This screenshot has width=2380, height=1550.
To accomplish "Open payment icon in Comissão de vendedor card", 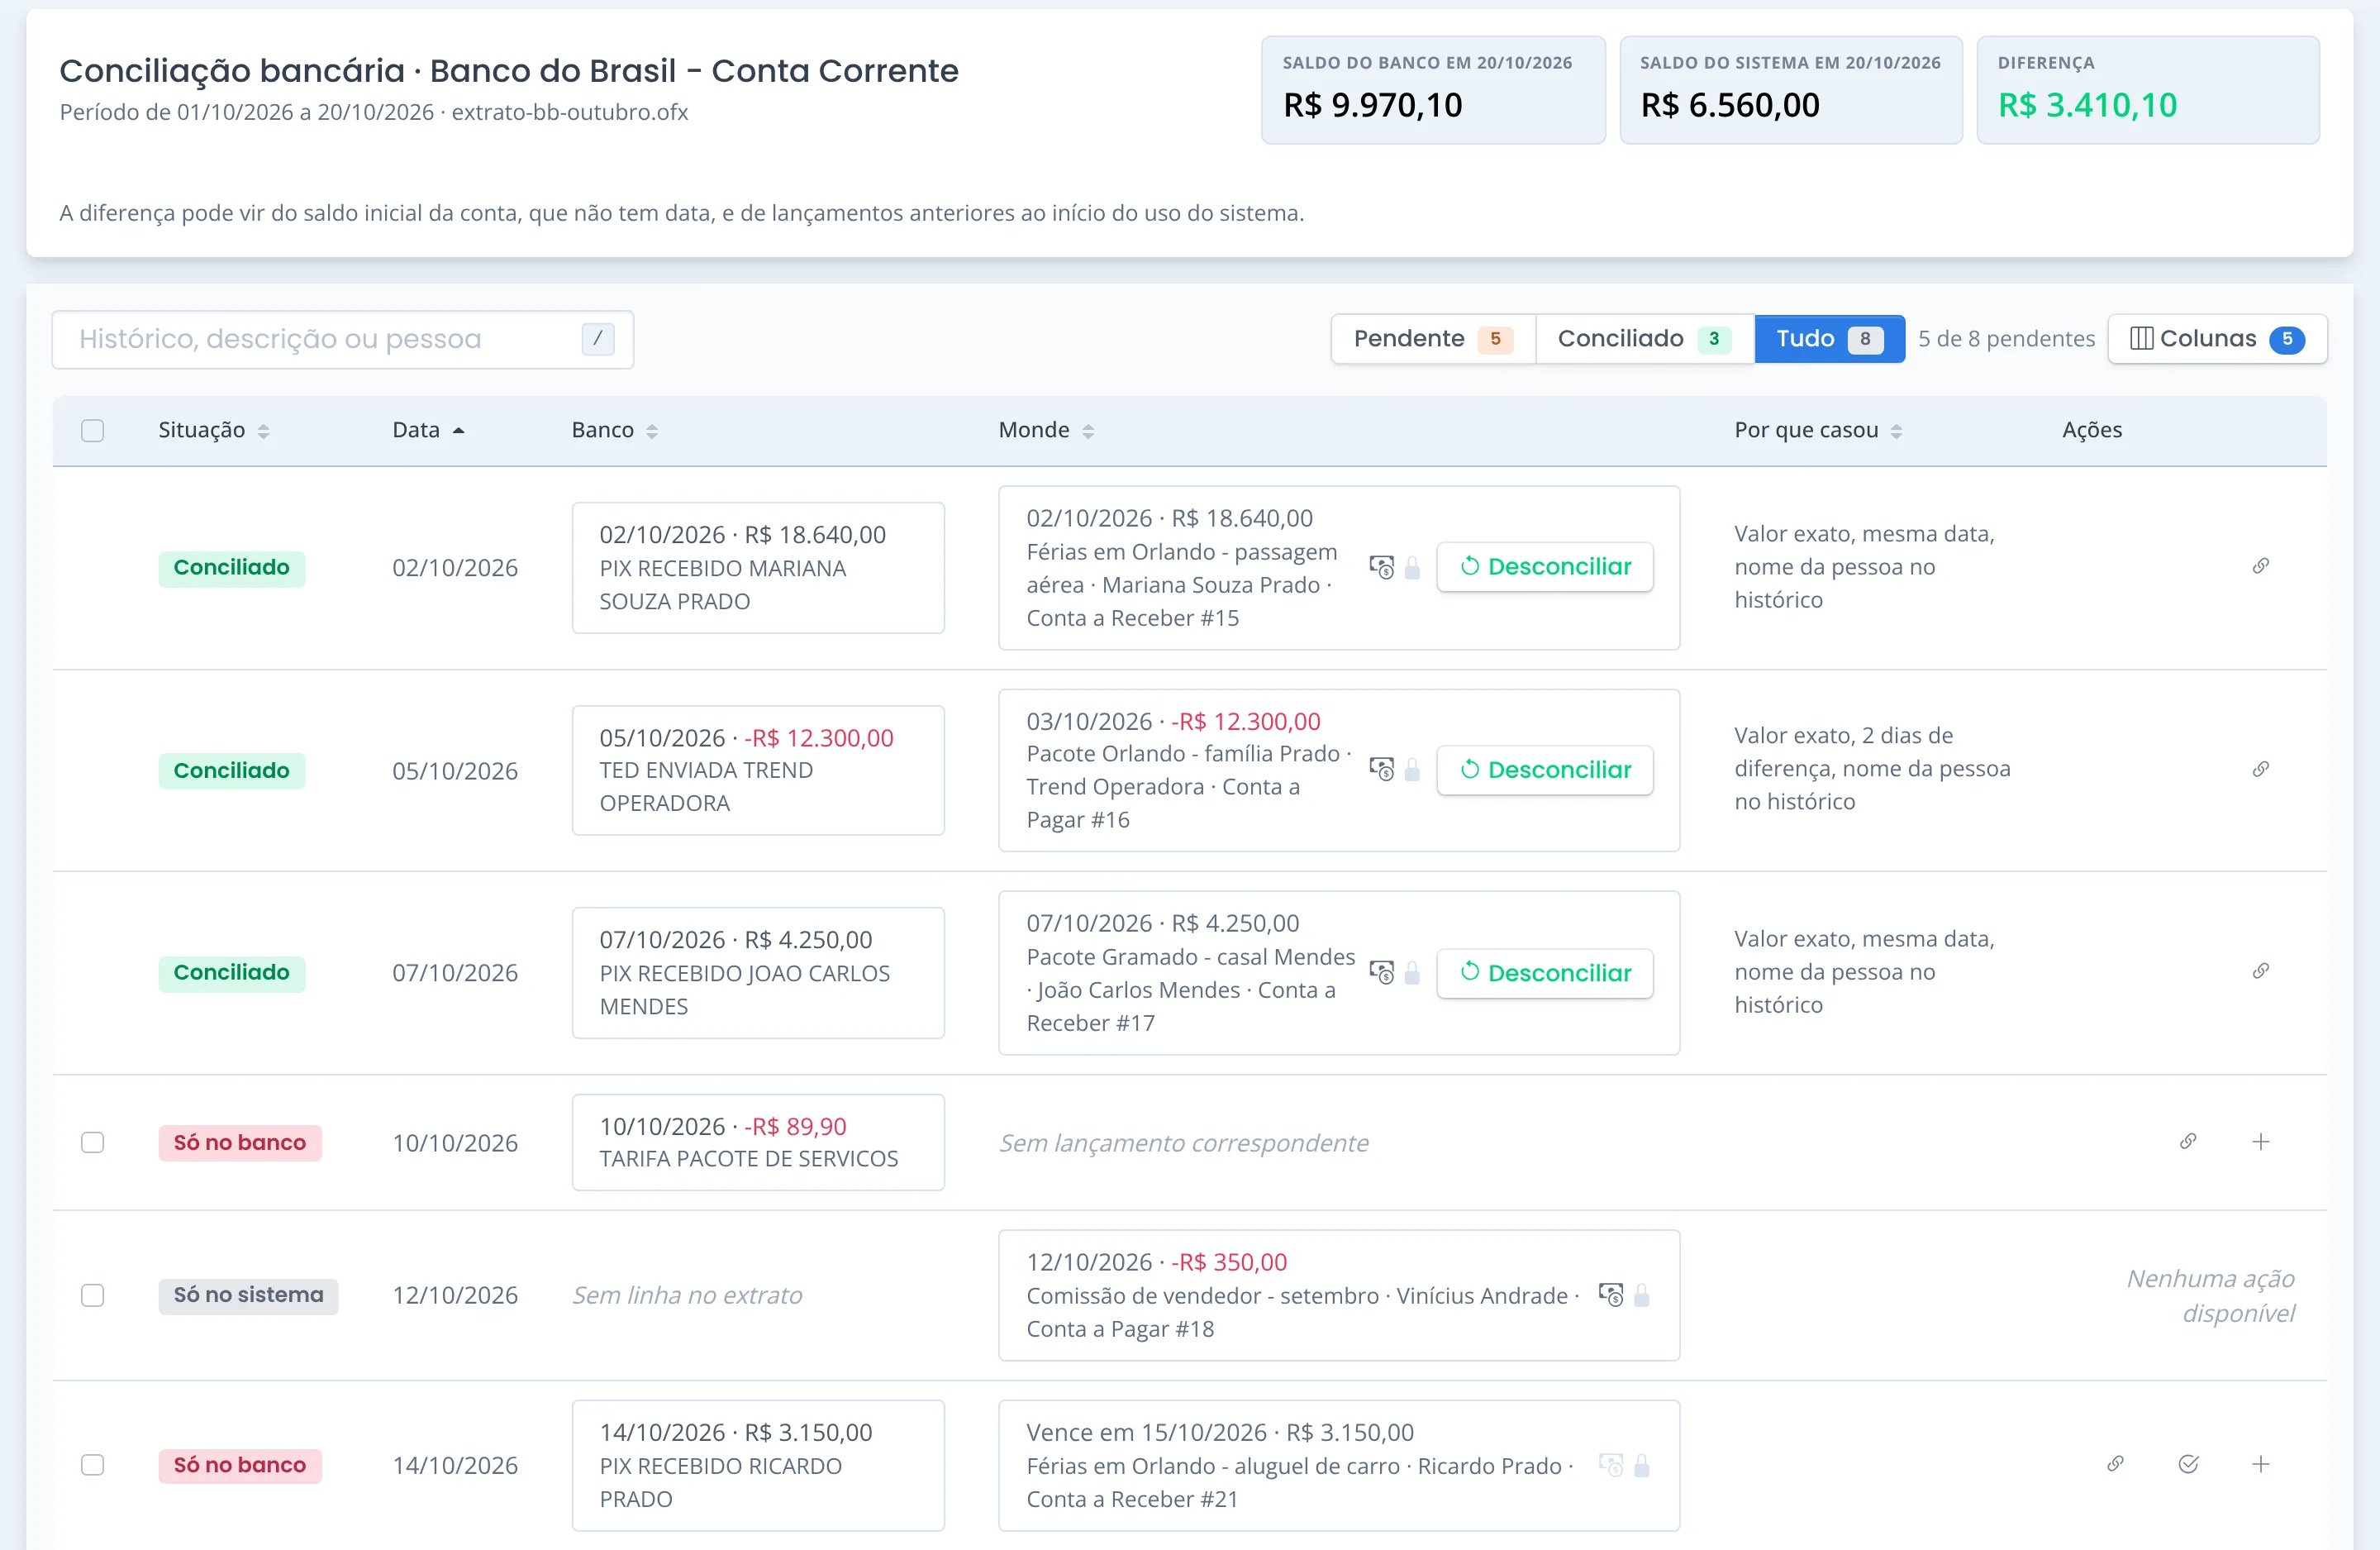I will 1611,1295.
